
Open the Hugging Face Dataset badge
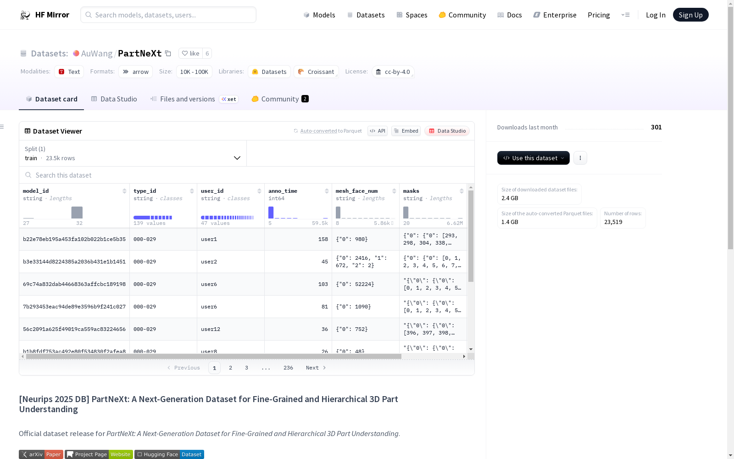pyautogui.click(x=169, y=454)
